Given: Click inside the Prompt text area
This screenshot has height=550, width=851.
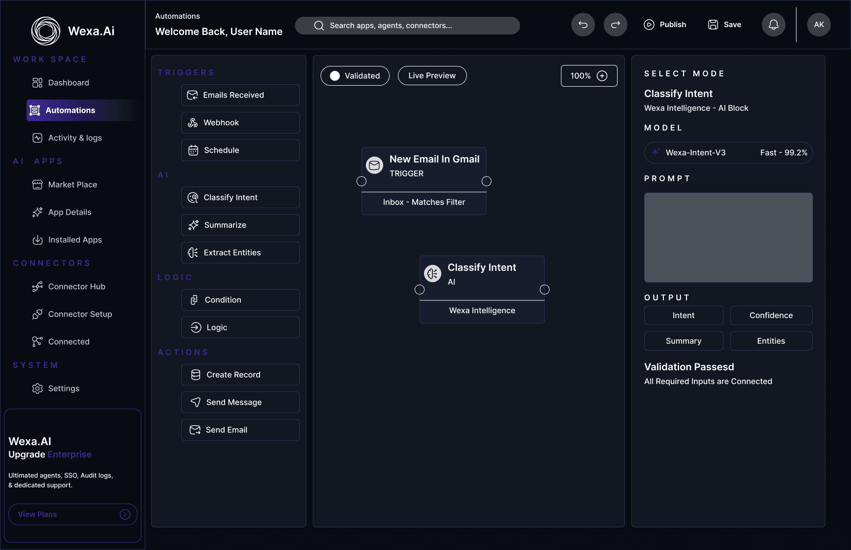Looking at the screenshot, I should tap(728, 237).
